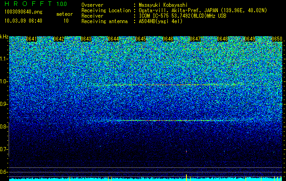Click the meteor count value 10
The width and height of the screenshot is (286, 181).
point(66,21)
